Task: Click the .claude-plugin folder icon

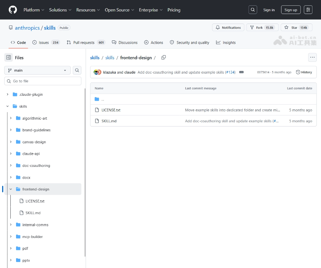Action: coord(15,94)
